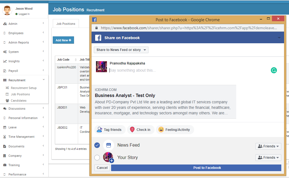Click the Post to Facebook button
The width and height of the screenshot is (289, 178).
click(196, 168)
